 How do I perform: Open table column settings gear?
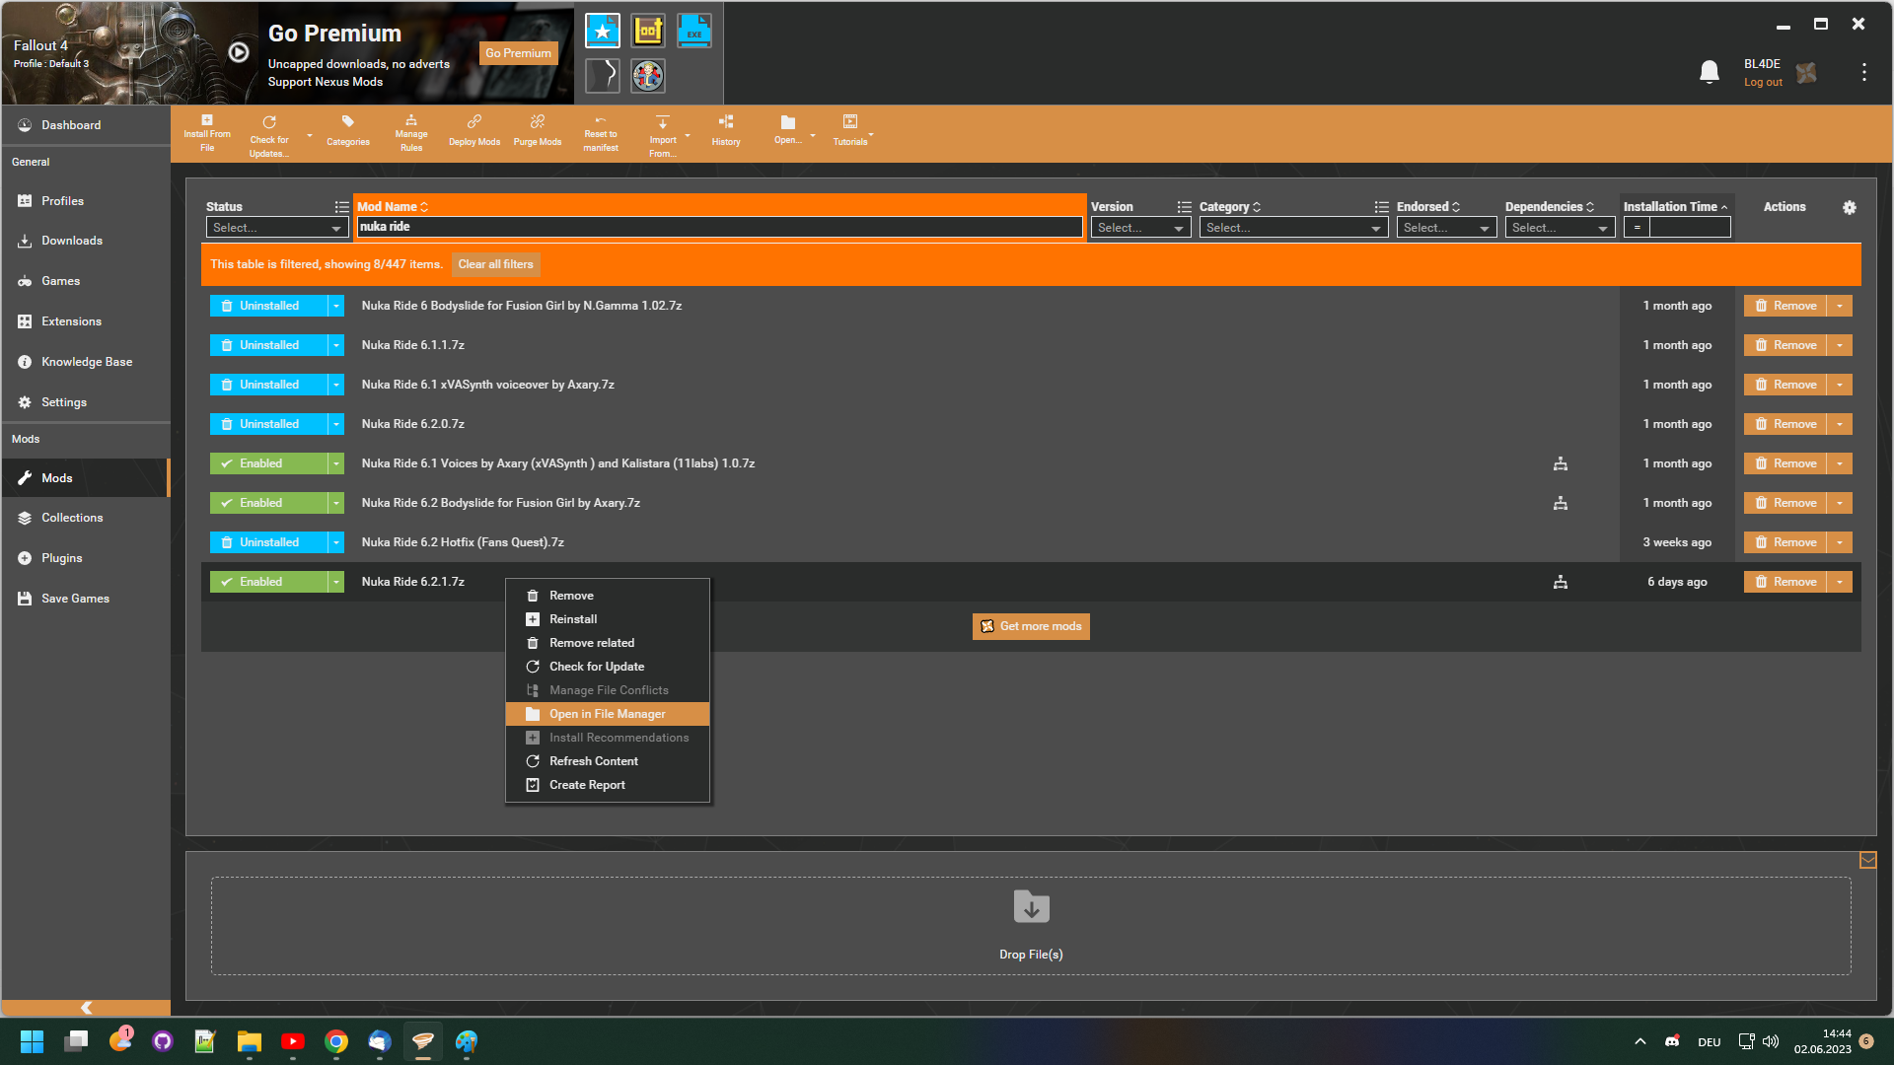(x=1850, y=207)
